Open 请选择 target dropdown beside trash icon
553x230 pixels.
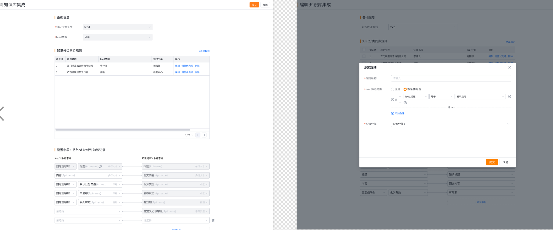coord(176,220)
